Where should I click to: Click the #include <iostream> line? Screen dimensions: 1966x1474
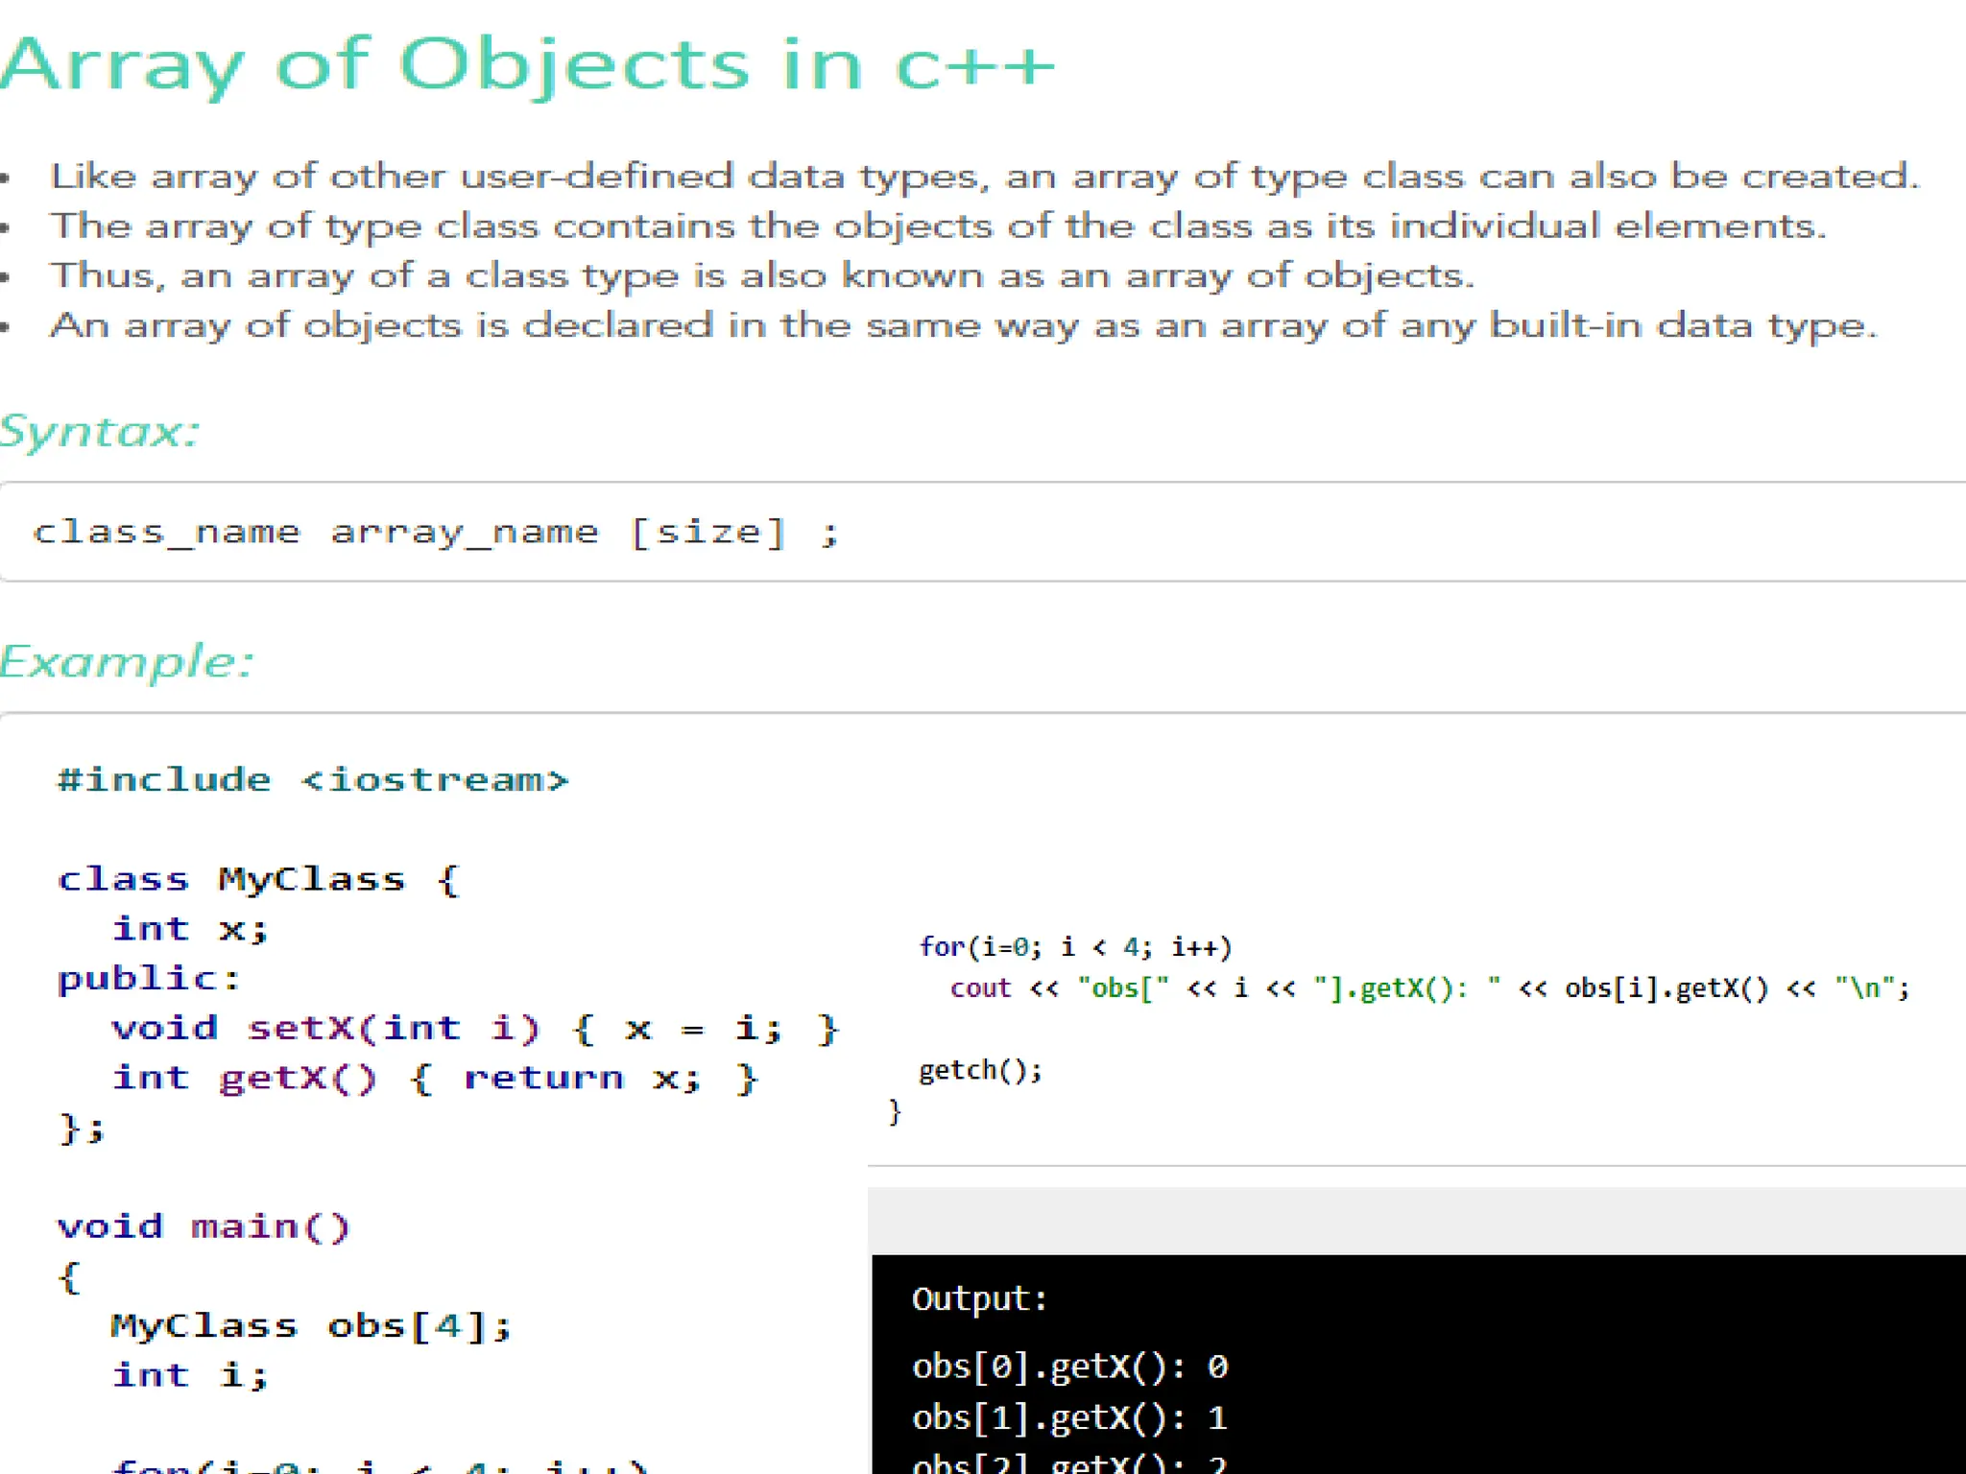pos(313,779)
